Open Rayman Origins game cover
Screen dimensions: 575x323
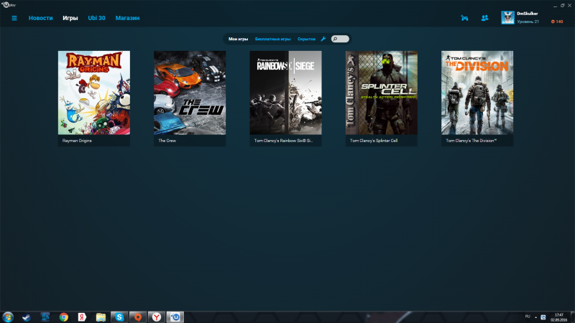click(94, 93)
